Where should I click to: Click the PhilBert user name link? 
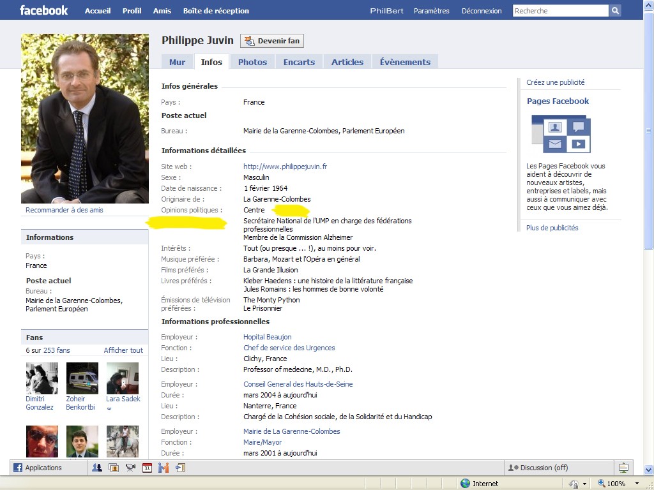click(386, 11)
